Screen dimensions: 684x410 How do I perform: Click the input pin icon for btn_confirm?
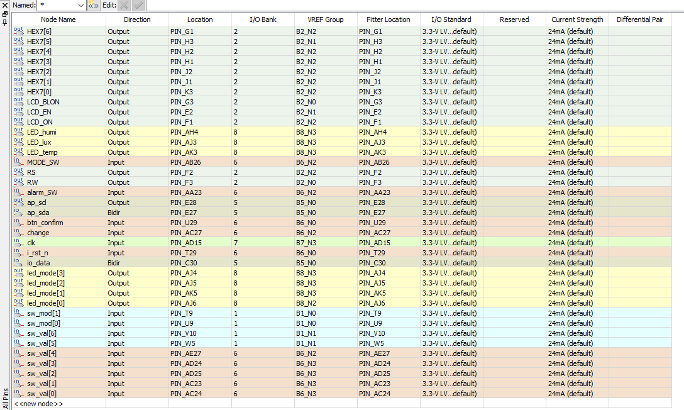(x=18, y=221)
